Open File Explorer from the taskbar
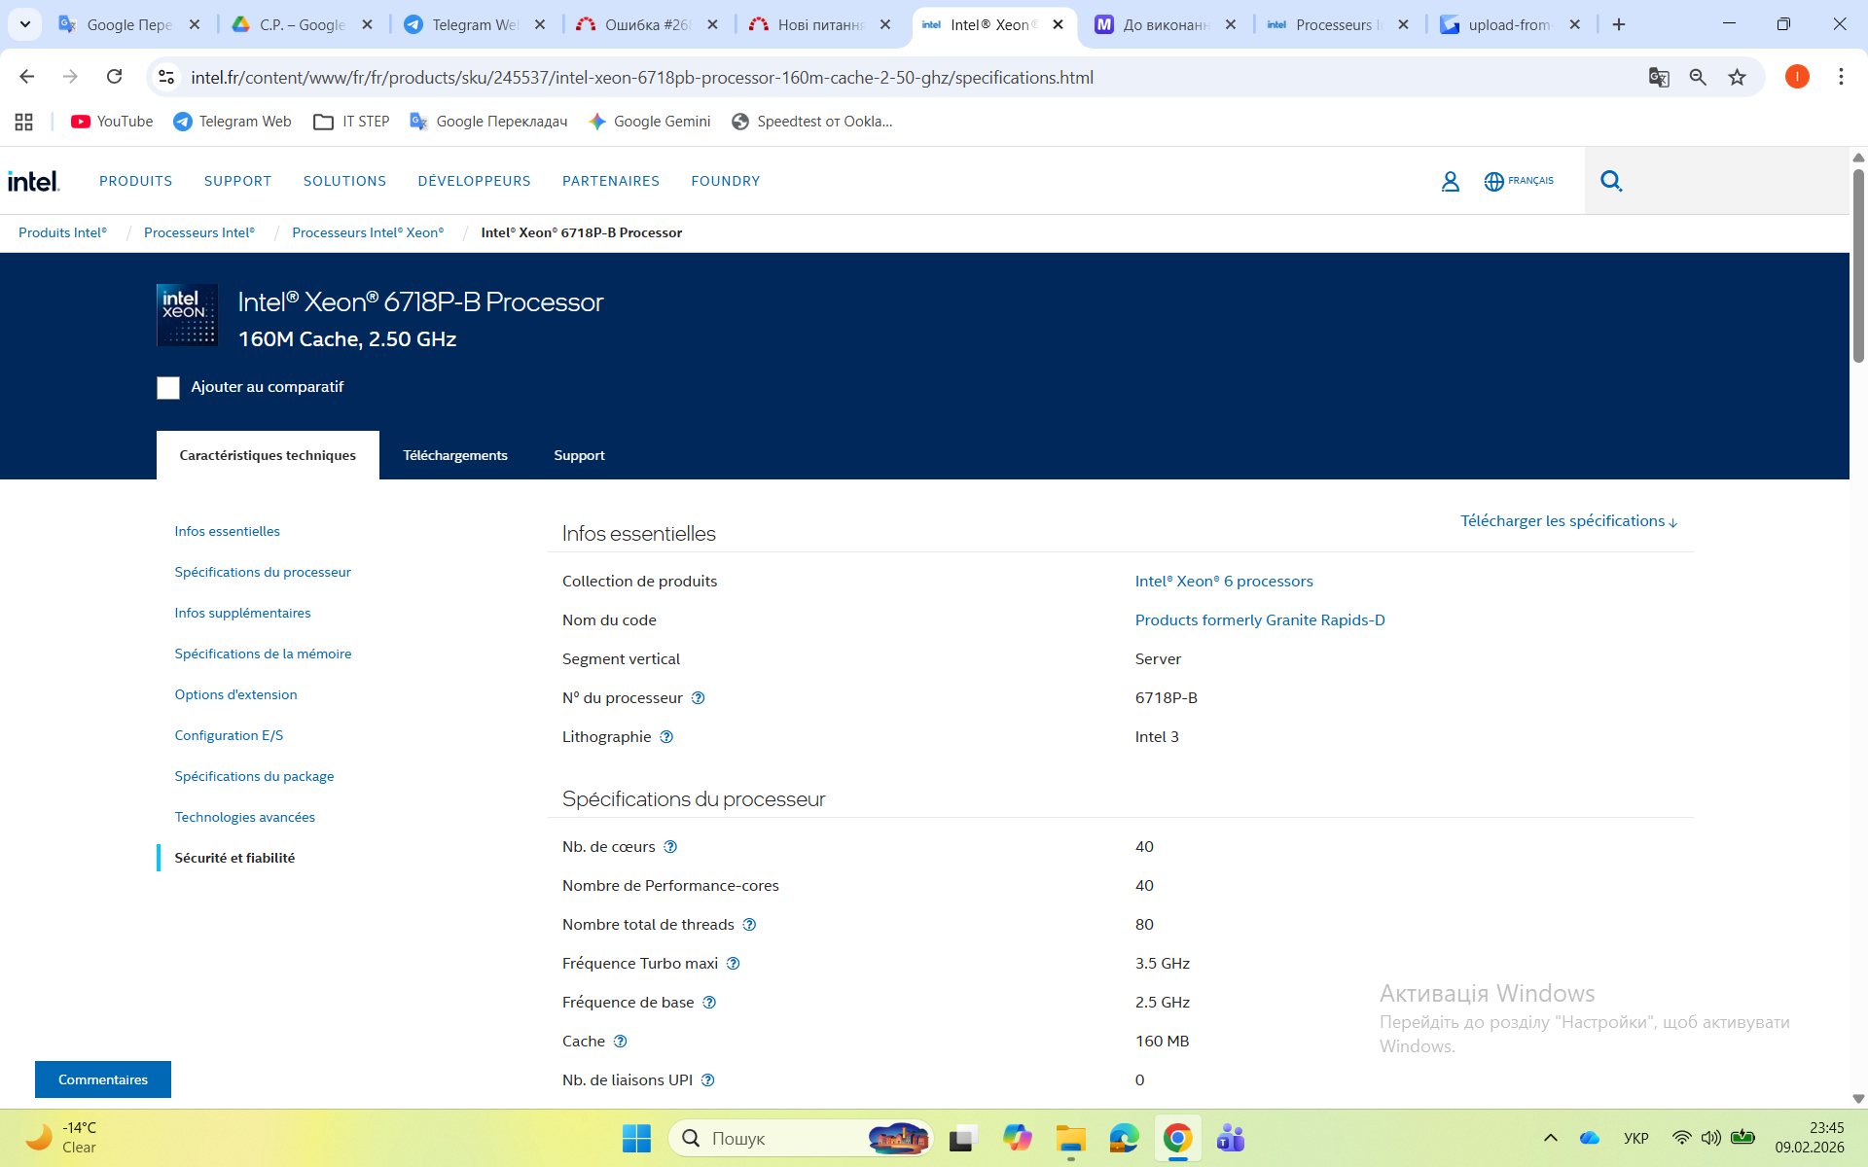Screen dimensions: 1868x1167 [1070, 1138]
